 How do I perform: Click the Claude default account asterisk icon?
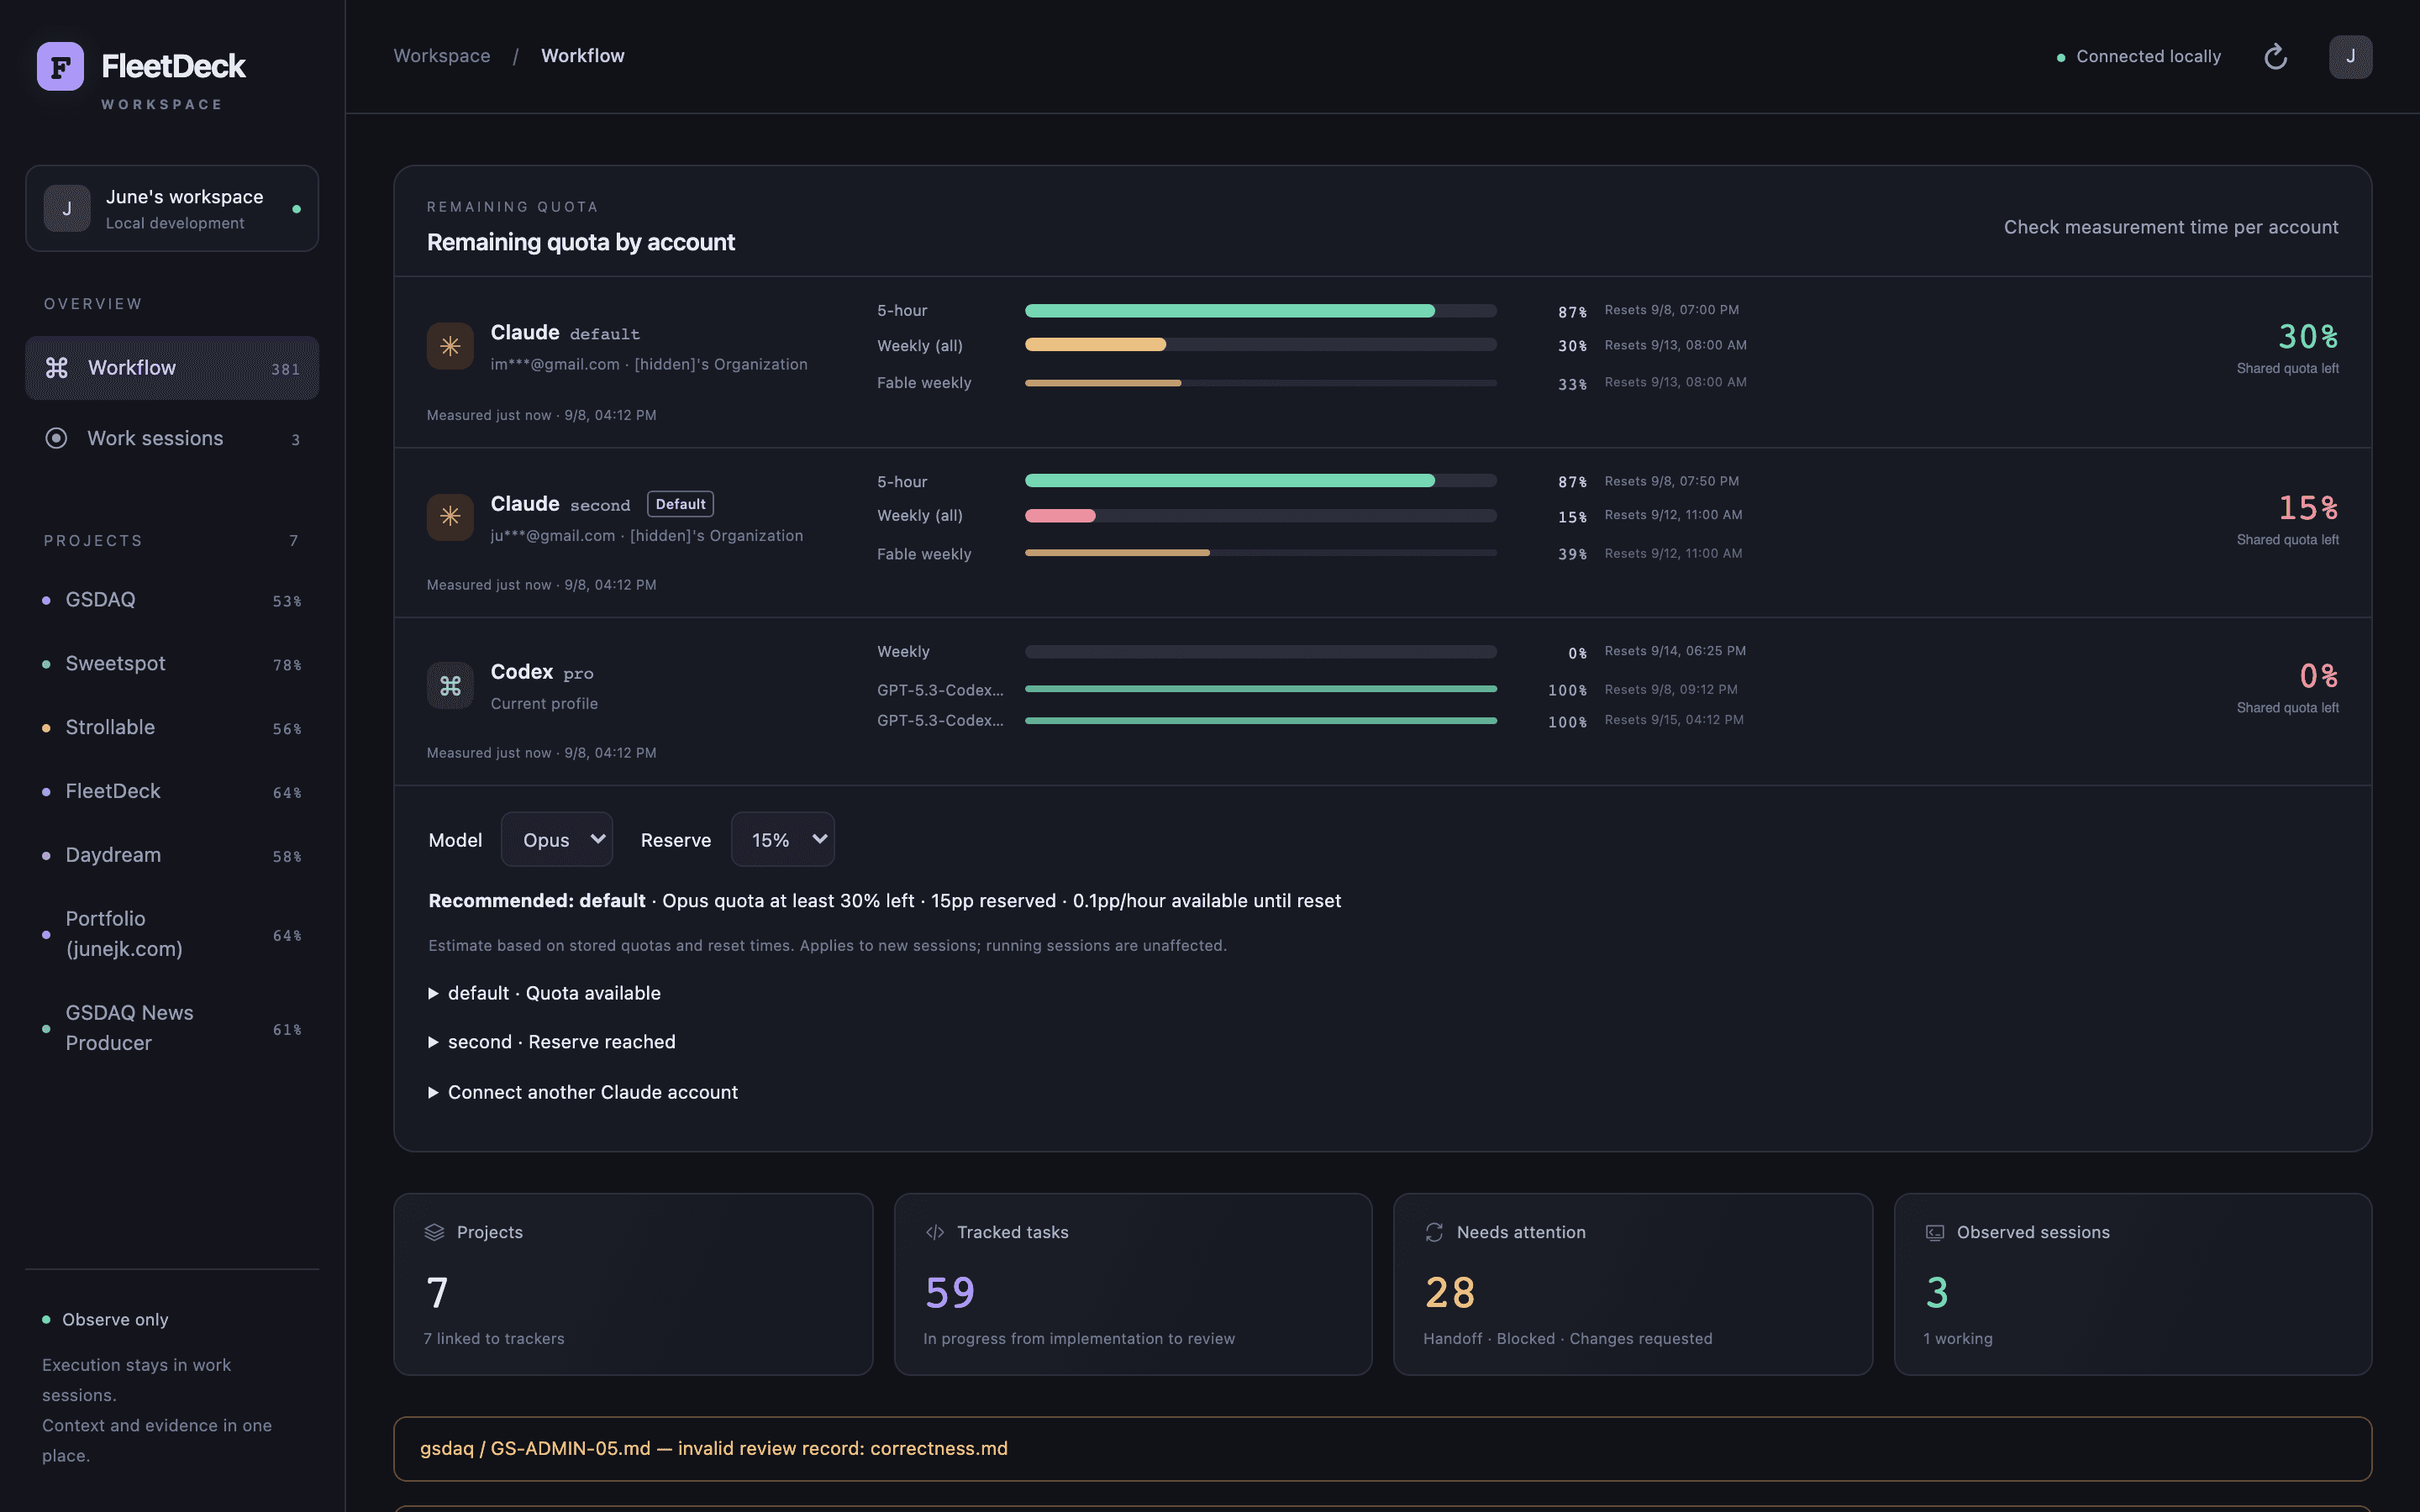point(450,346)
